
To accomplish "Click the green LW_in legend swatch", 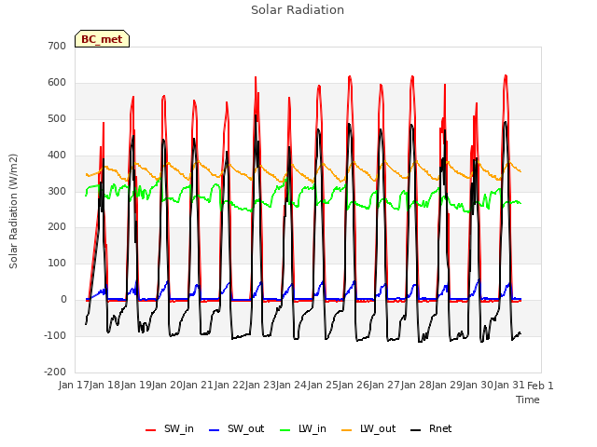I will click(285, 430).
